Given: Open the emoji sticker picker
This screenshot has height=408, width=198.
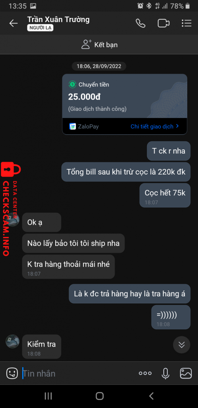Looking at the screenshot, I should pyautogui.click(x=12, y=373).
